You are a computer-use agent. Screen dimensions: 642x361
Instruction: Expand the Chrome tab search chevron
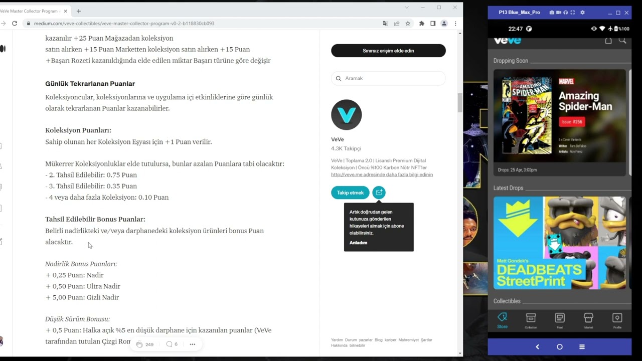(x=407, y=8)
